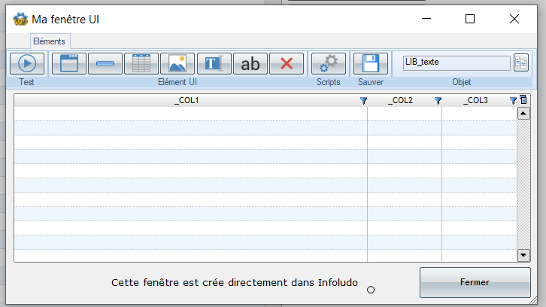Screen dimensions: 546x307
Task: Open the _COL3 column filter
Action: point(513,101)
